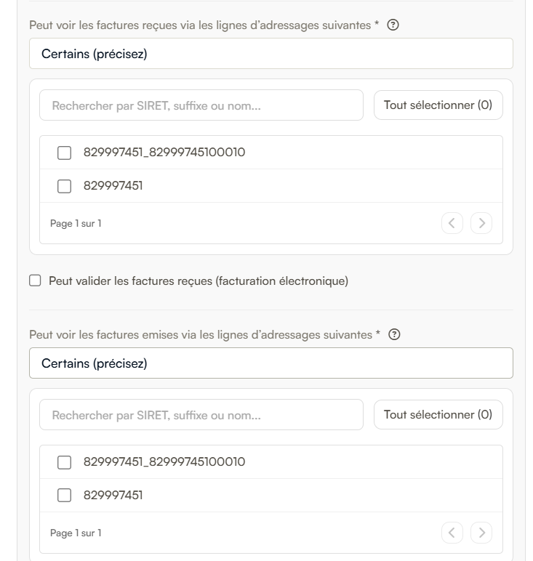
Task: Go to previous page in emitted invoices list
Action: click(x=452, y=533)
